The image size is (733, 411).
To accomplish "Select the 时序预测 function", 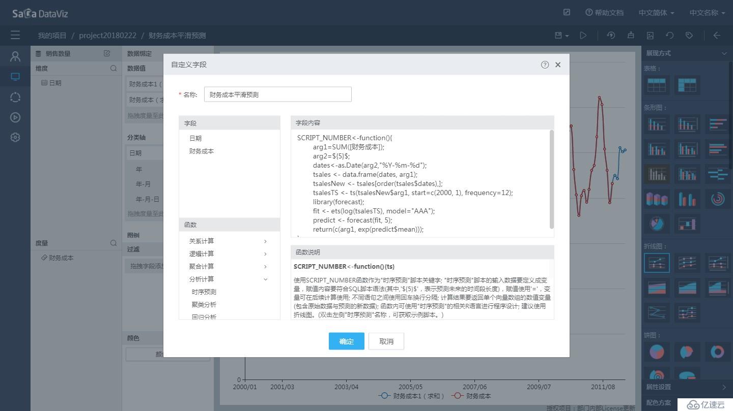I will pos(204,292).
